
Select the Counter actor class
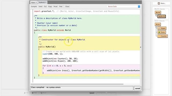163,36
